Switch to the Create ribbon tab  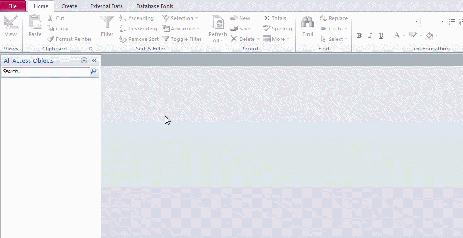click(69, 6)
